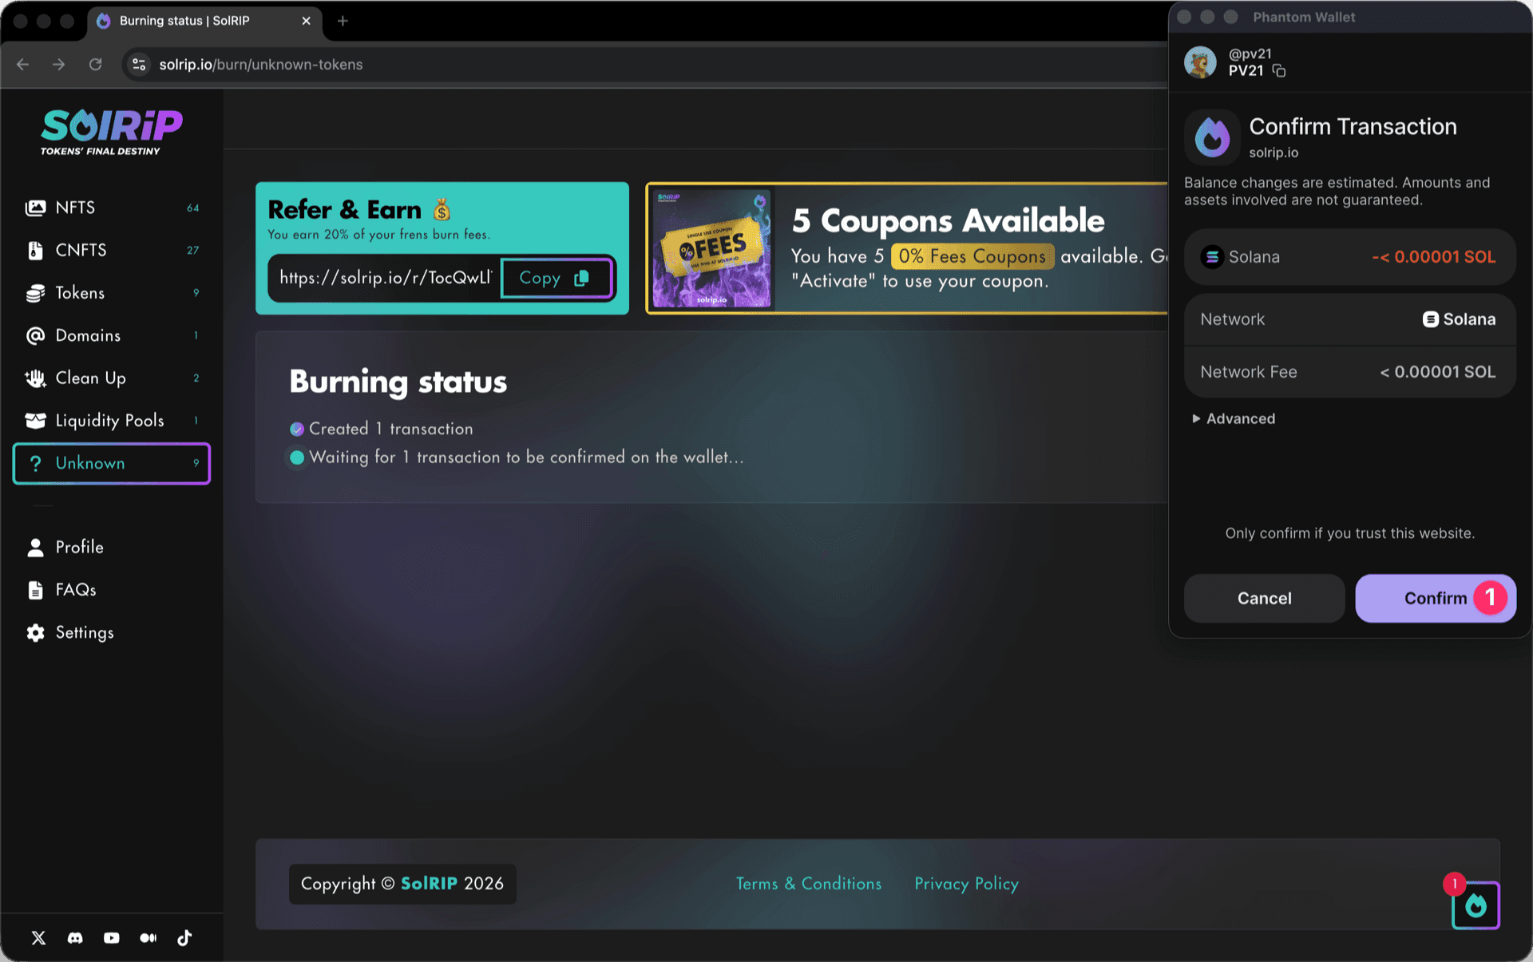Click solrip.io under Confirm Transaction

coord(1274,152)
